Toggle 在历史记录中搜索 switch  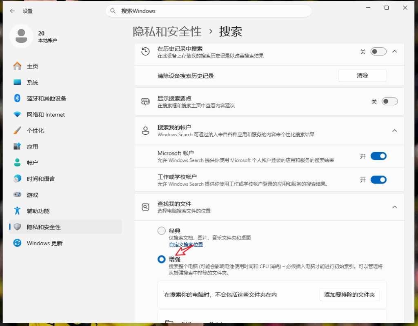point(378,51)
